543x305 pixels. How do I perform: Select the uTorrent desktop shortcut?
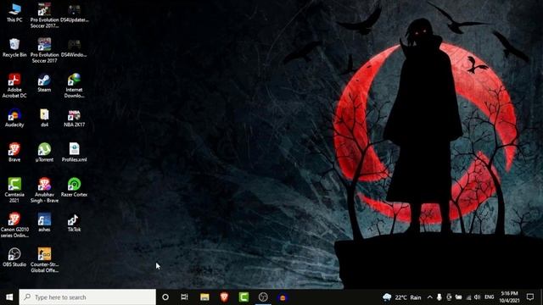(x=44, y=152)
